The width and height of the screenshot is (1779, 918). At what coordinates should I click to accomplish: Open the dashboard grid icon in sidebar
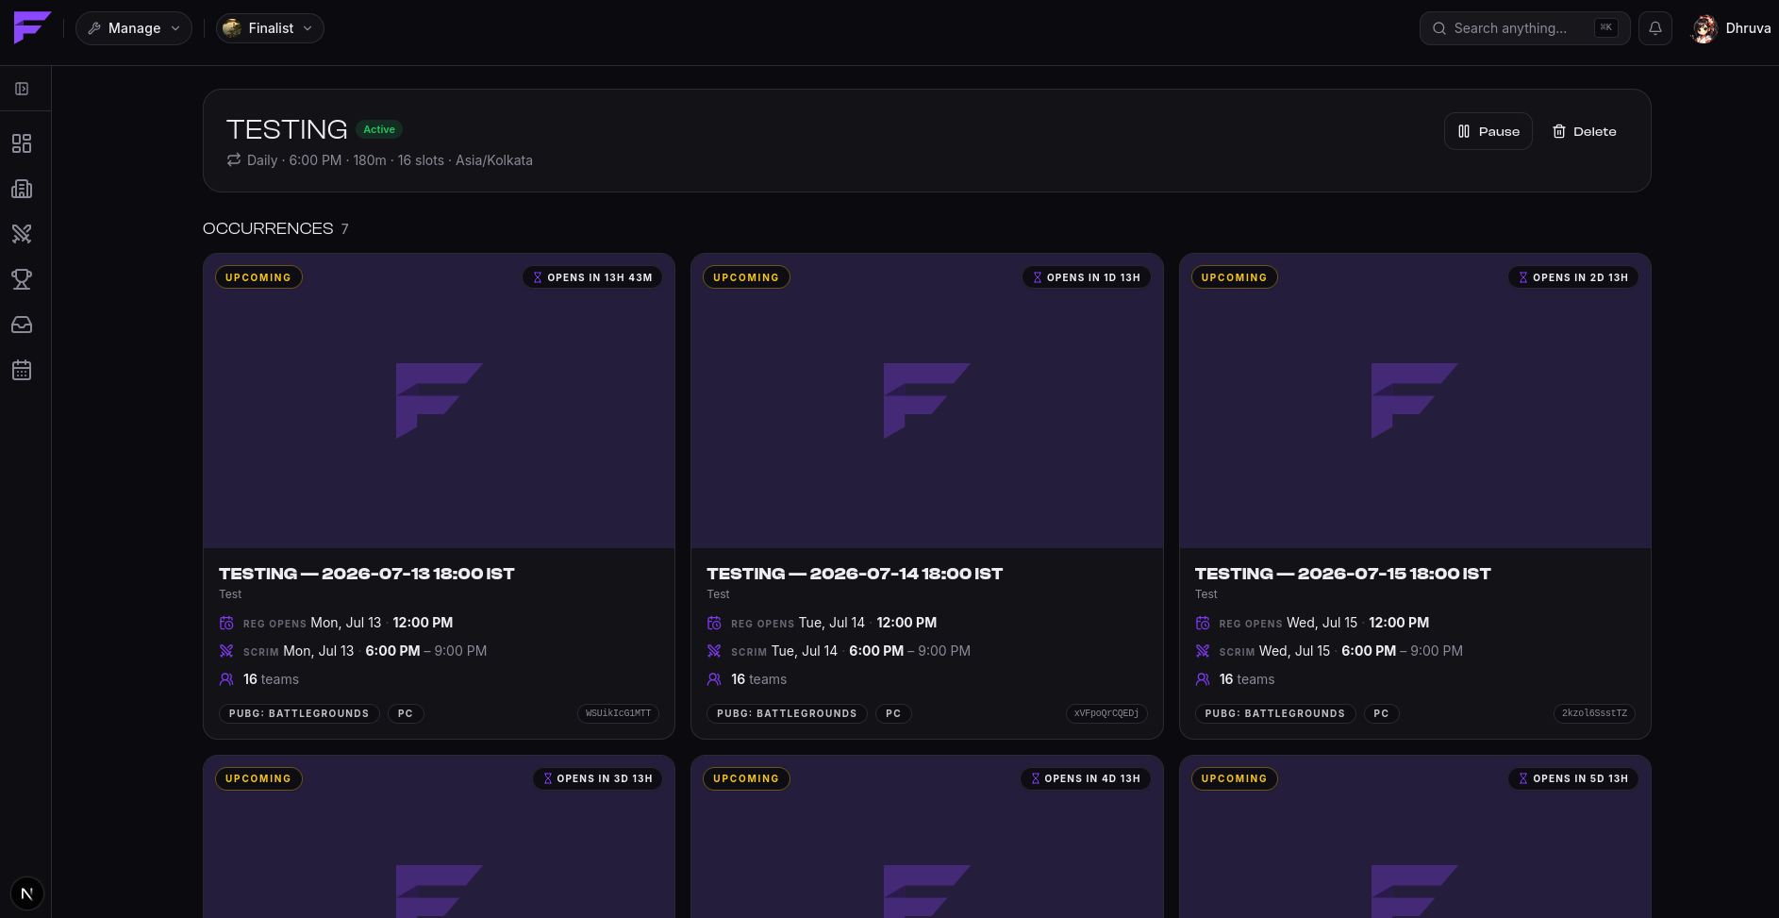pos(22,143)
